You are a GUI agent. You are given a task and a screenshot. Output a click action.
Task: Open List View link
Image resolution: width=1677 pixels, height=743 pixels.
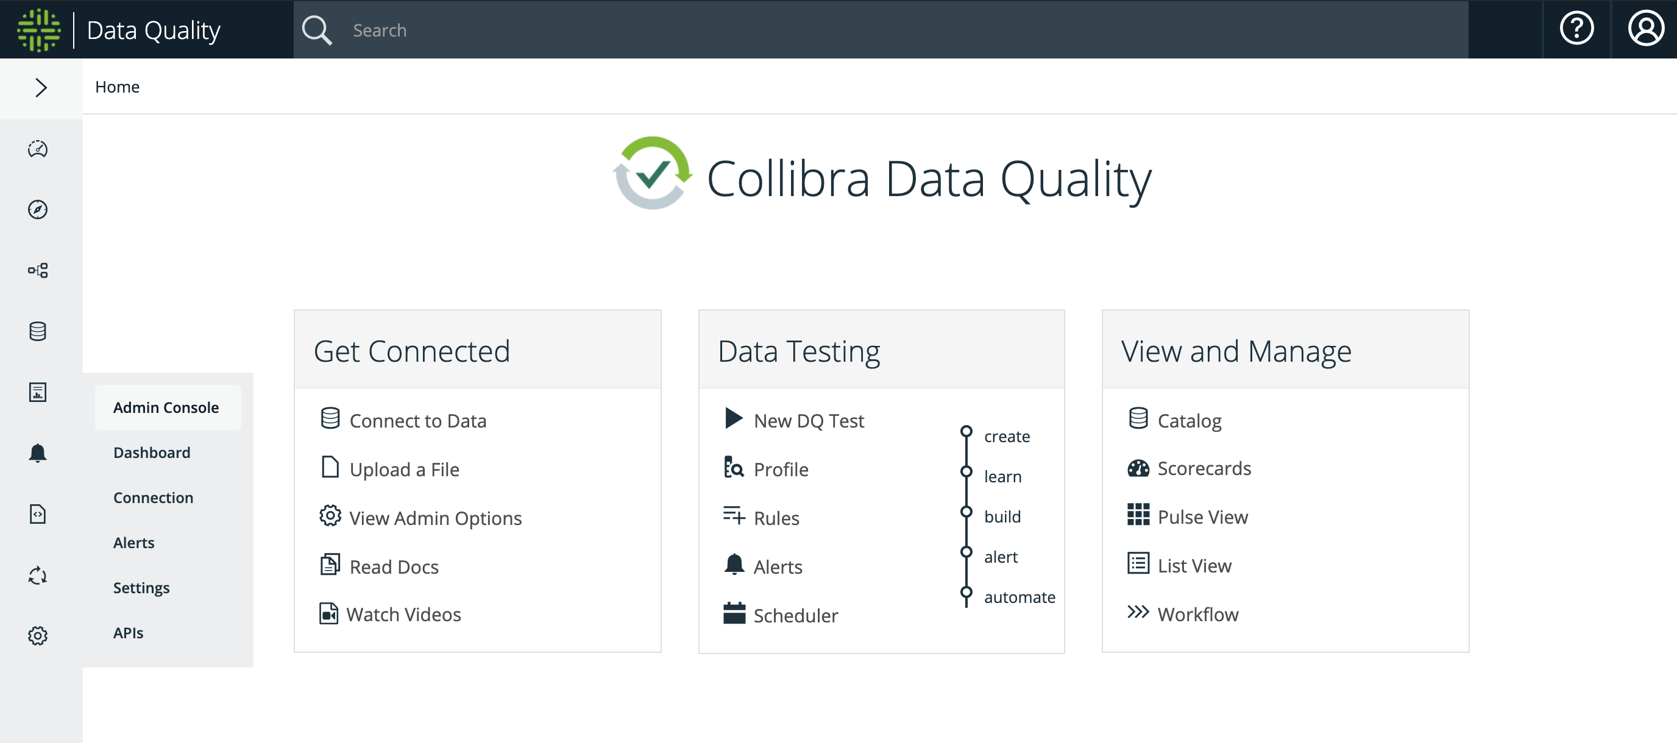(x=1194, y=565)
